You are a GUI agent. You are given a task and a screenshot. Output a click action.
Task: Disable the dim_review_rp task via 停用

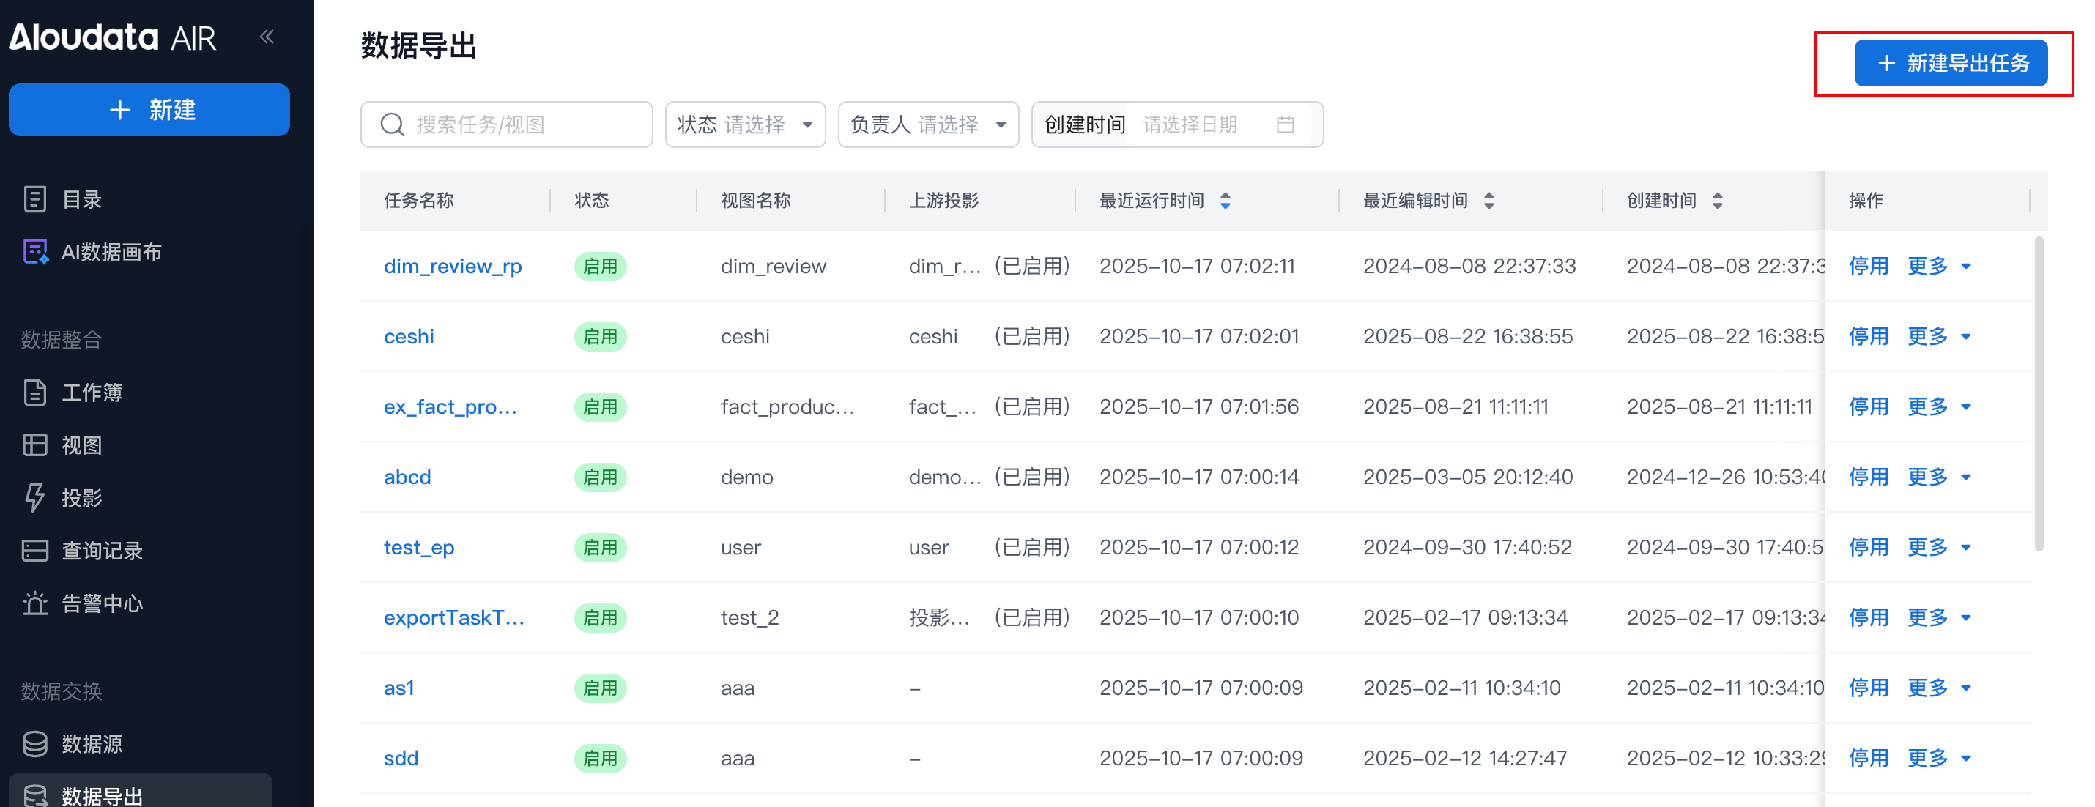[1868, 266]
